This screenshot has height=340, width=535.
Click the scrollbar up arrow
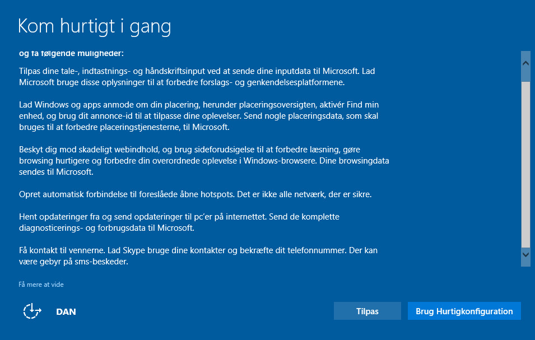(525, 63)
